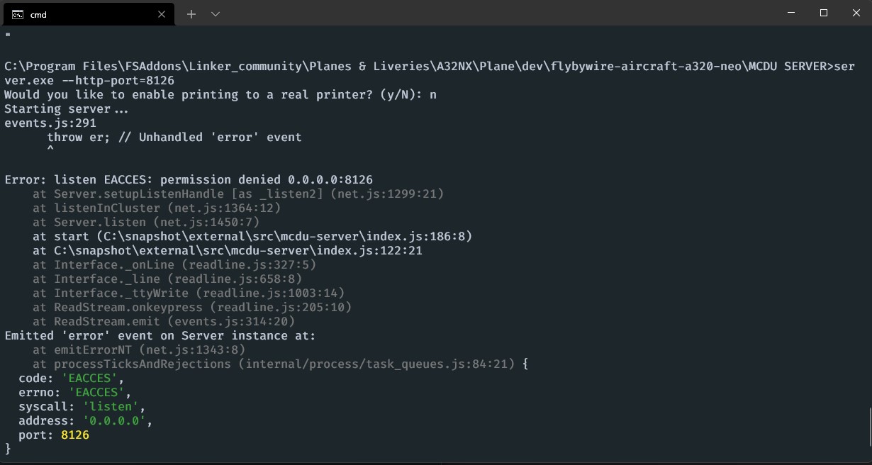Click the port value 8126
Screen dimensions: 872x465
(74, 435)
